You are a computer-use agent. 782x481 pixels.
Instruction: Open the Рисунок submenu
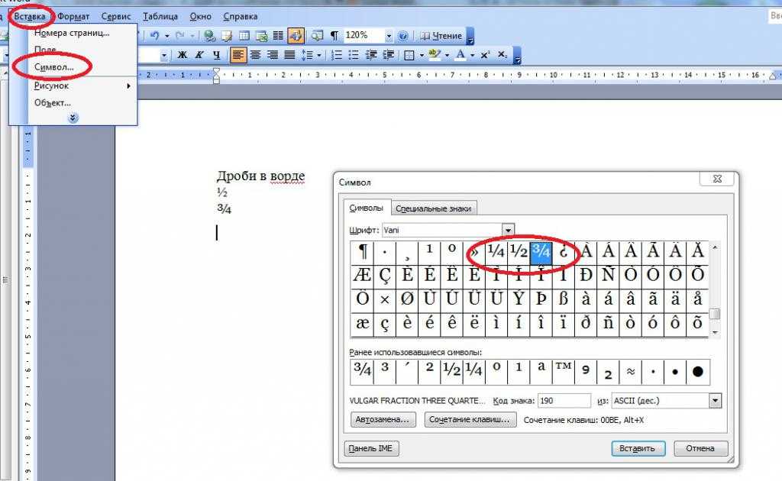point(82,86)
